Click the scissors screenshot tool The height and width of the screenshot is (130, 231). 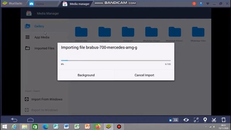[x=214, y=120]
